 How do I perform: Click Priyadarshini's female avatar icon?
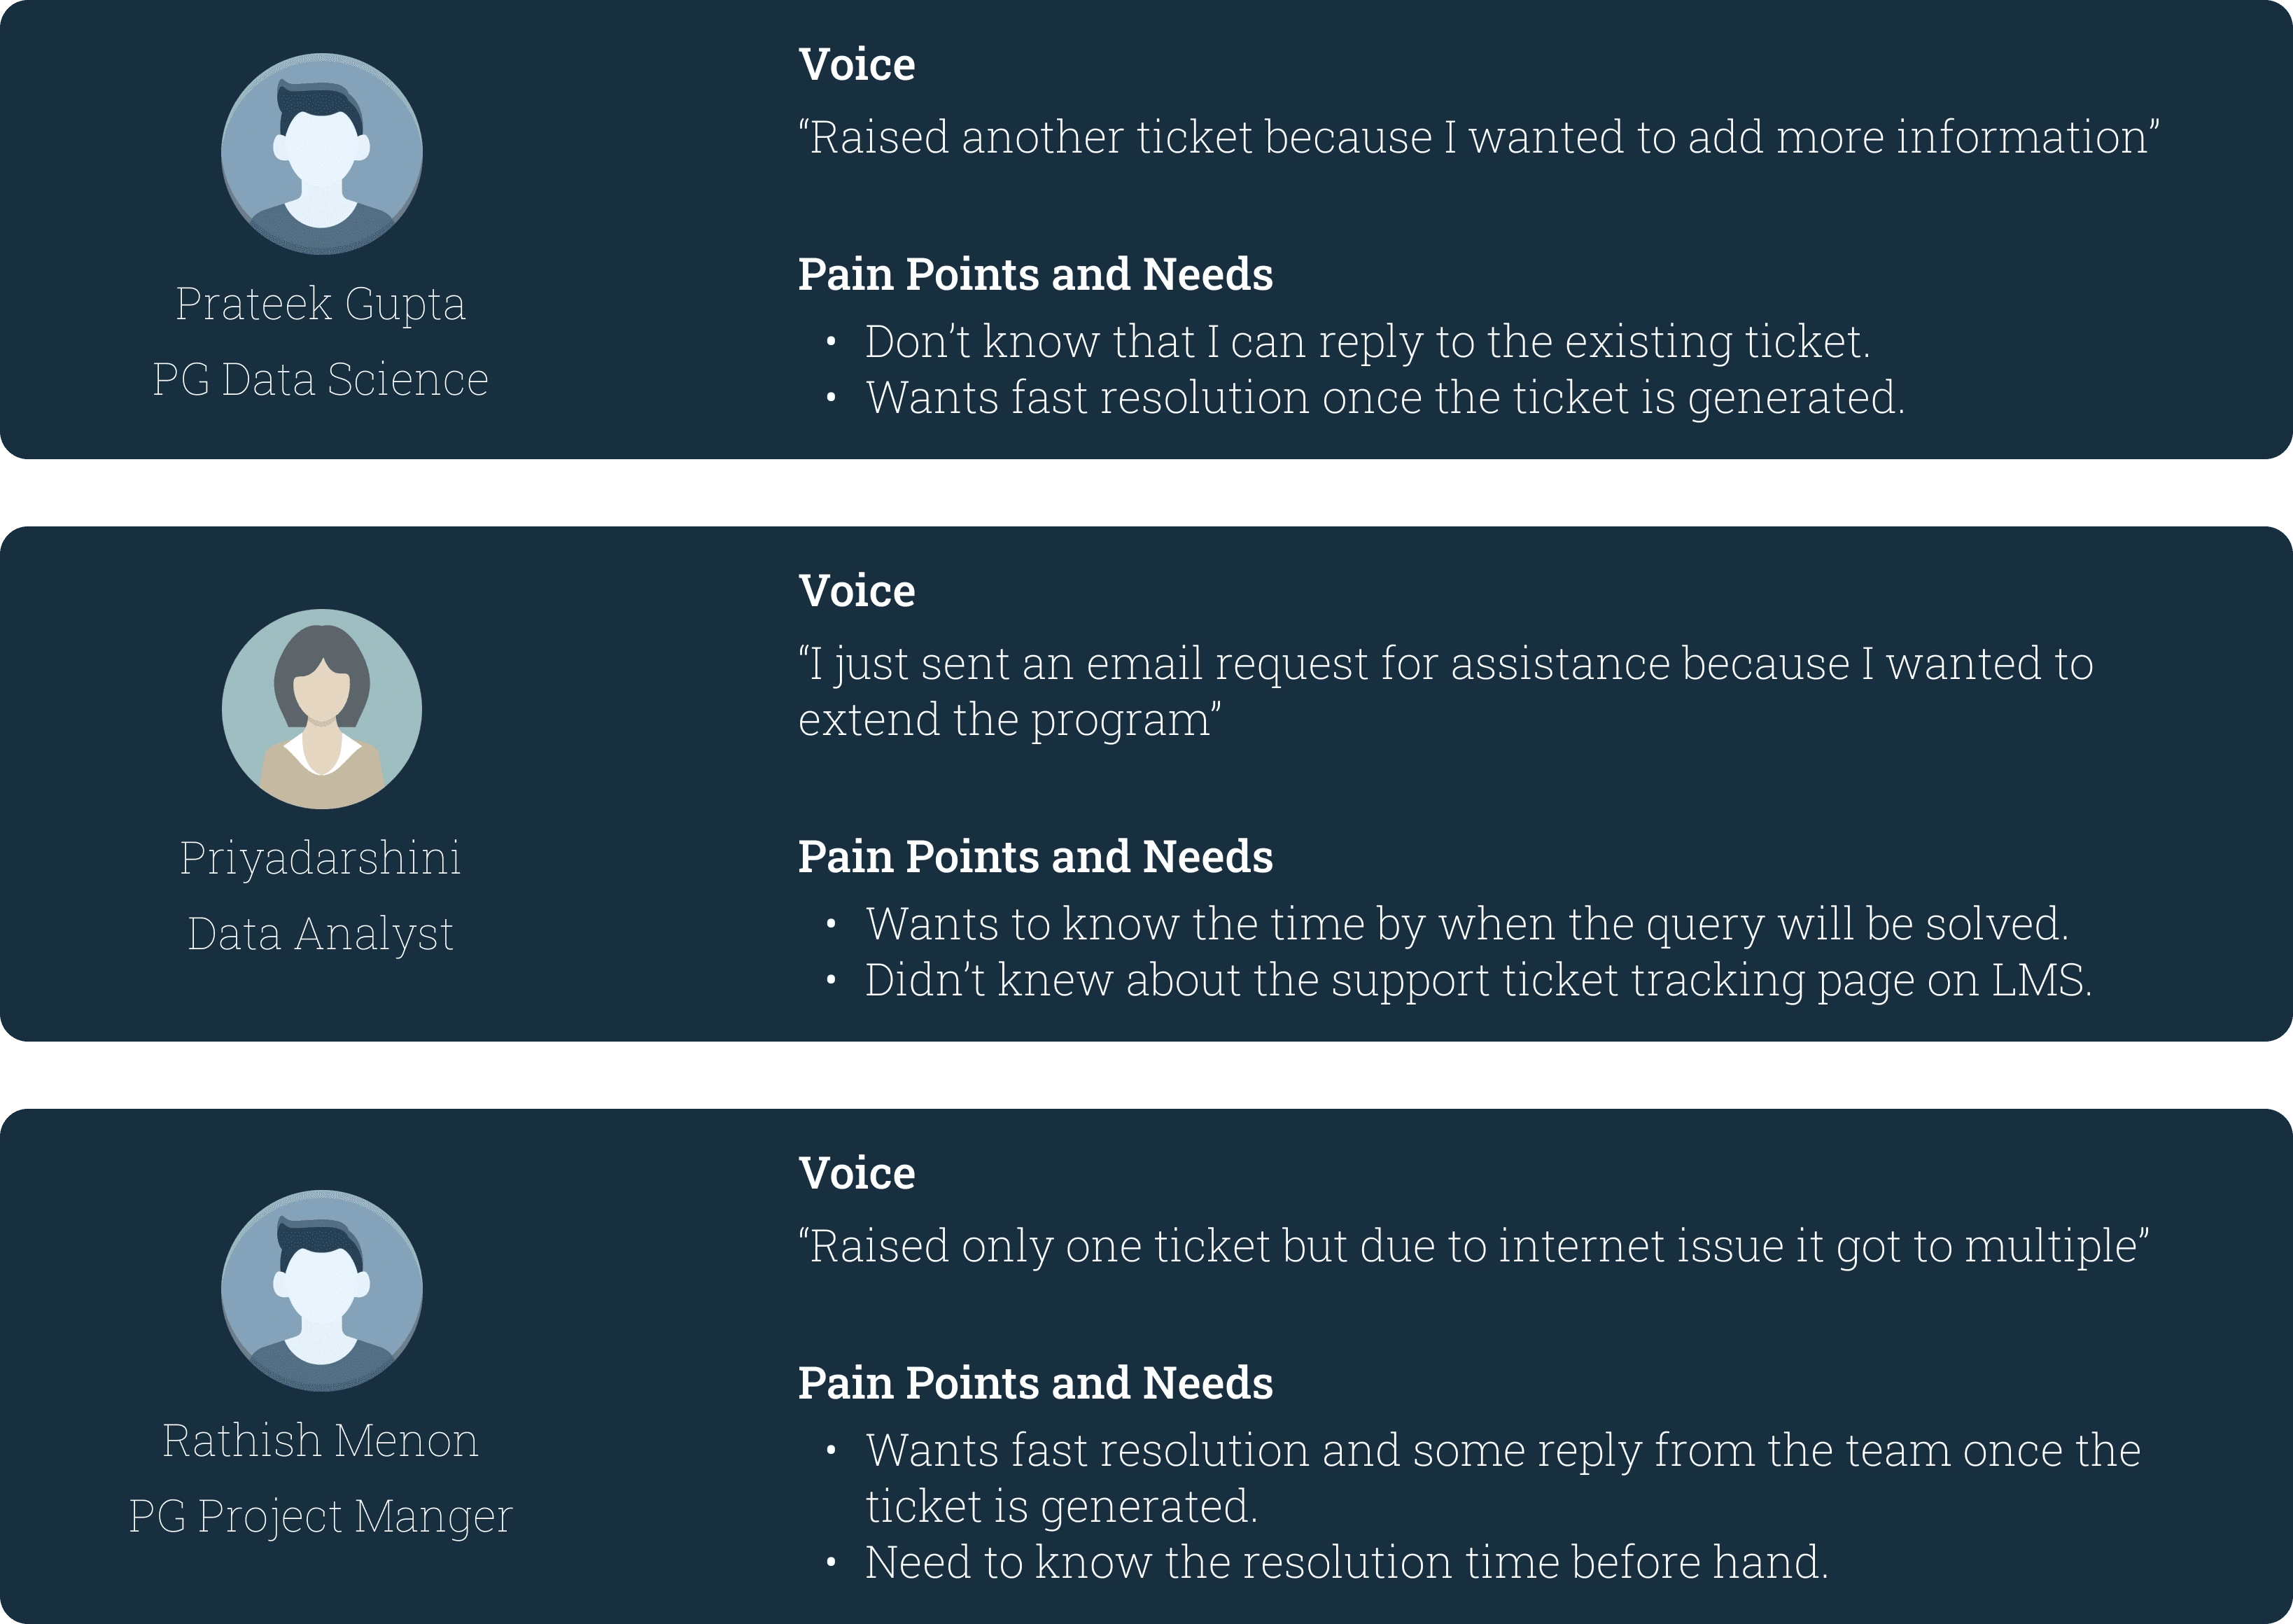pos(321,709)
